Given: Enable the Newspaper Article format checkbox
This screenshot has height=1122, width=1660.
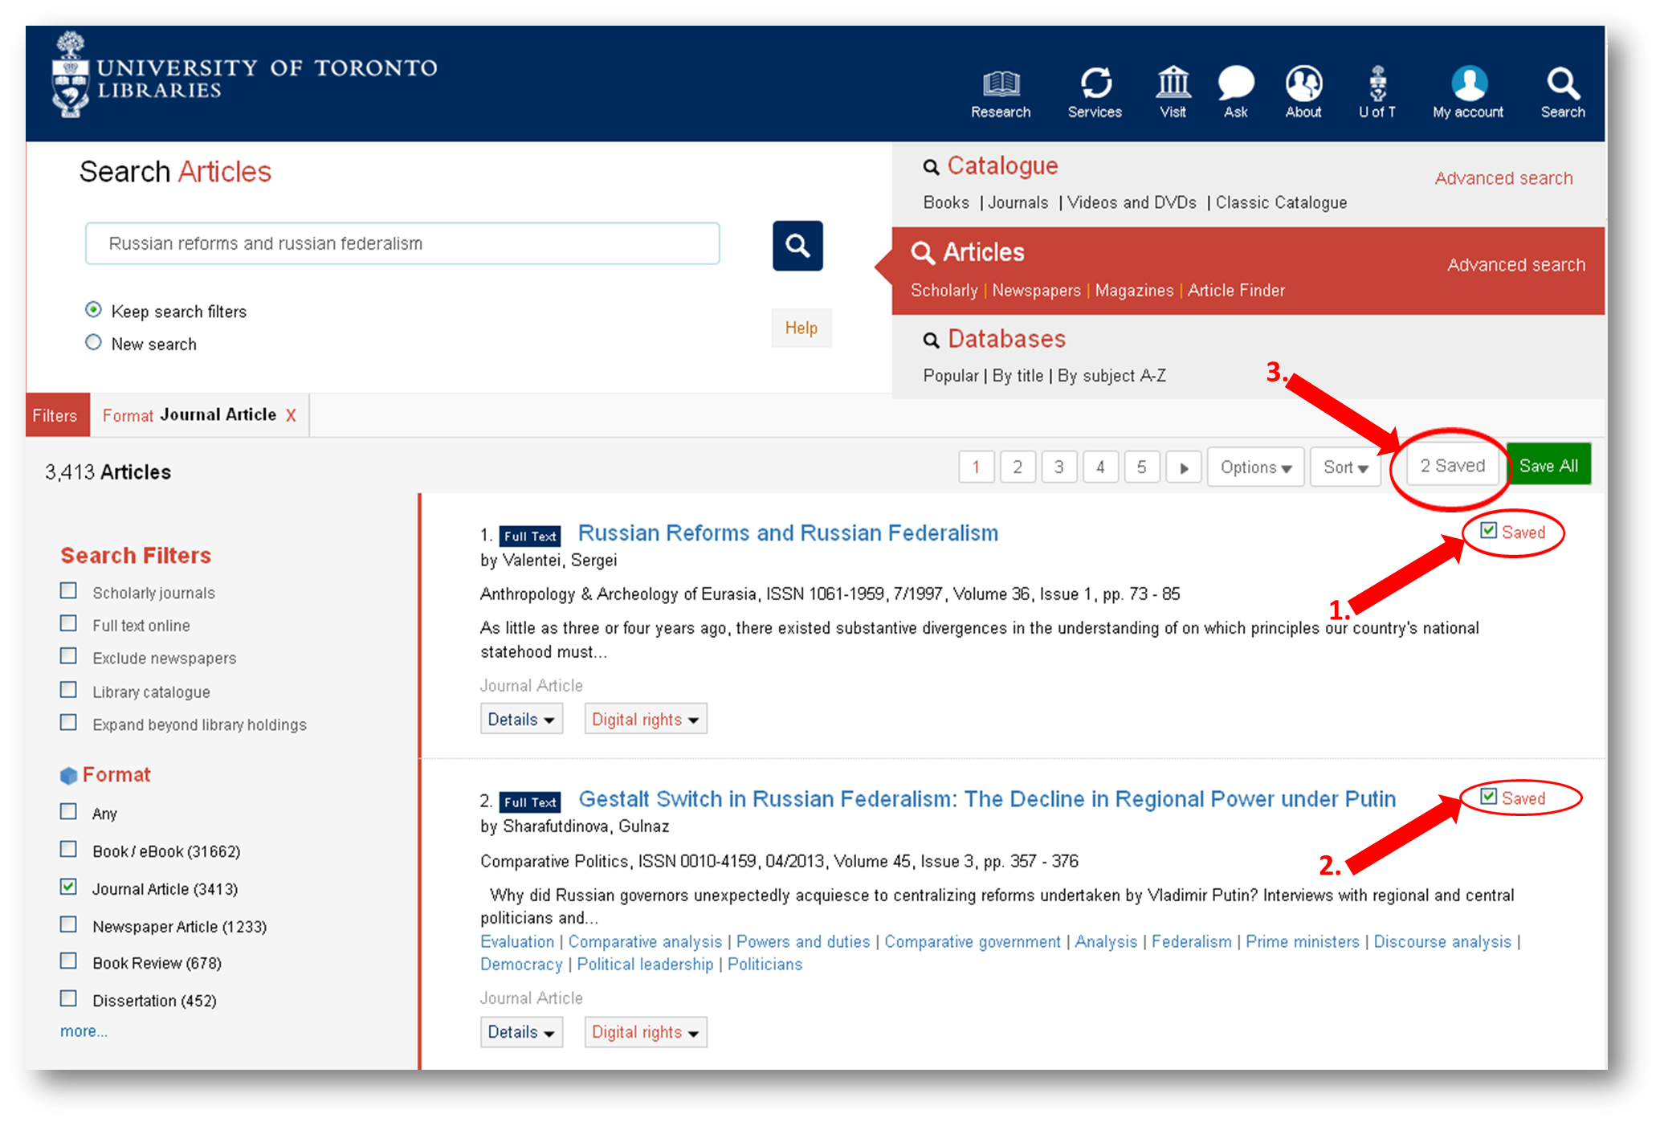Looking at the screenshot, I should (69, 924).
